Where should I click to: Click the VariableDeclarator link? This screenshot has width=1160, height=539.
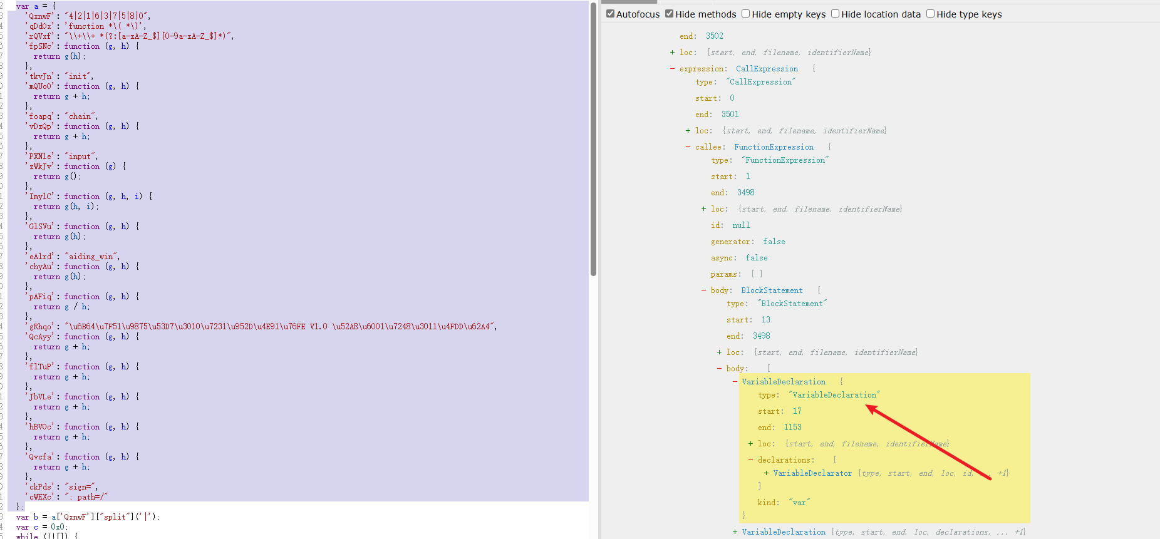click(812, 473)
